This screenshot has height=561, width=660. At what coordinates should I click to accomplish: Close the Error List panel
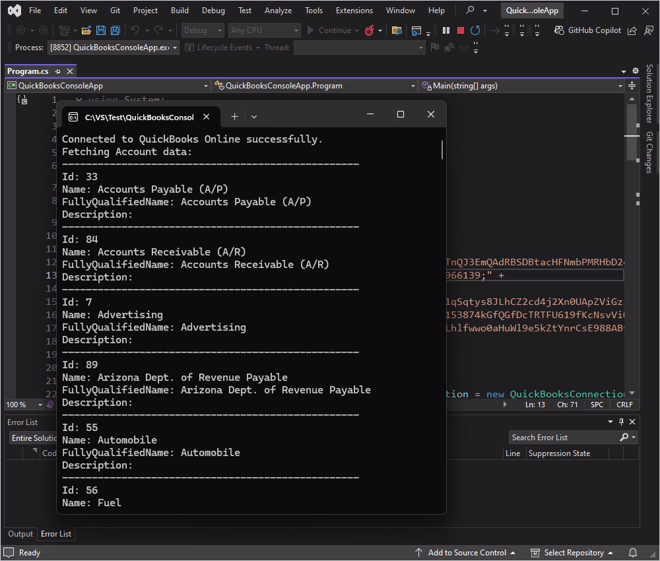[632, 422]
